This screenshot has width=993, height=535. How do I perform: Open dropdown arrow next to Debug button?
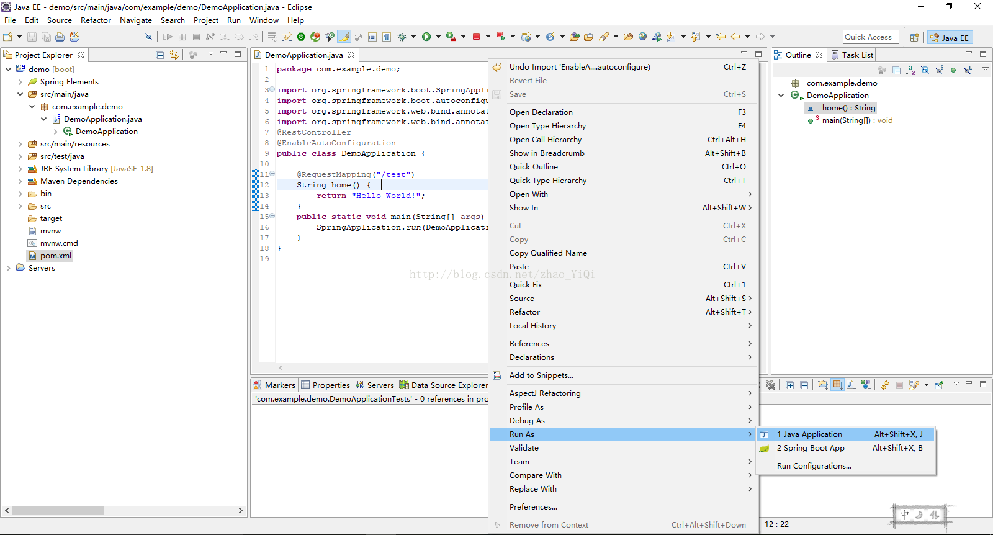pyautogui.click(x=413, y=37)
